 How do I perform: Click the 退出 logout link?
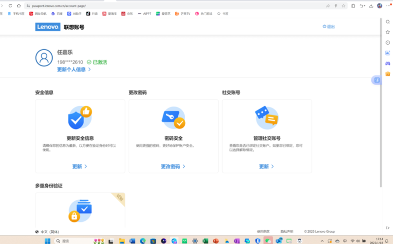pyautogui.click(x=328, y=27)
